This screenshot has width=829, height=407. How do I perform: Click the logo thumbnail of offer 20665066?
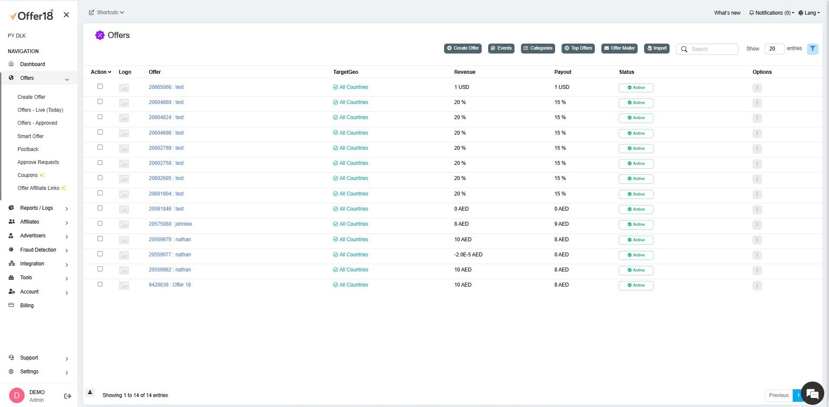(x=124, y=88)
